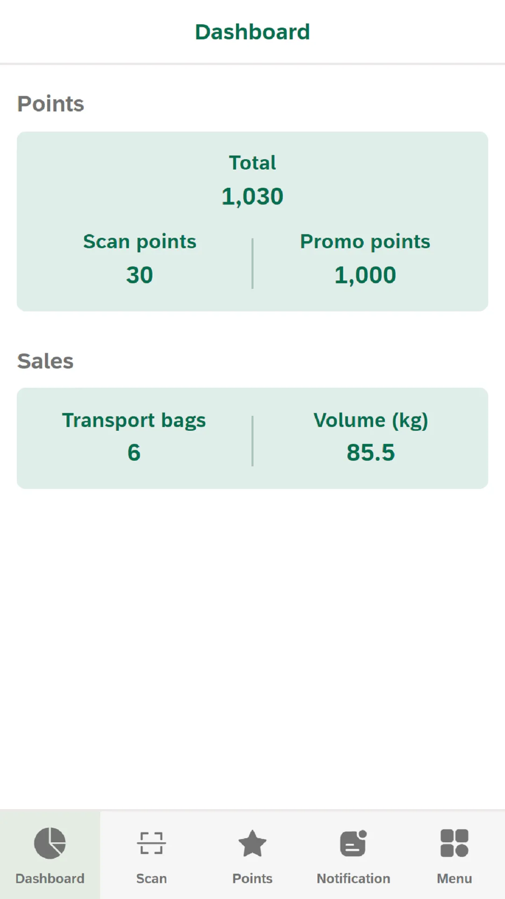This screenshot has width=505, height=899.
Task: Select the Promo points label
Action: 365,242
